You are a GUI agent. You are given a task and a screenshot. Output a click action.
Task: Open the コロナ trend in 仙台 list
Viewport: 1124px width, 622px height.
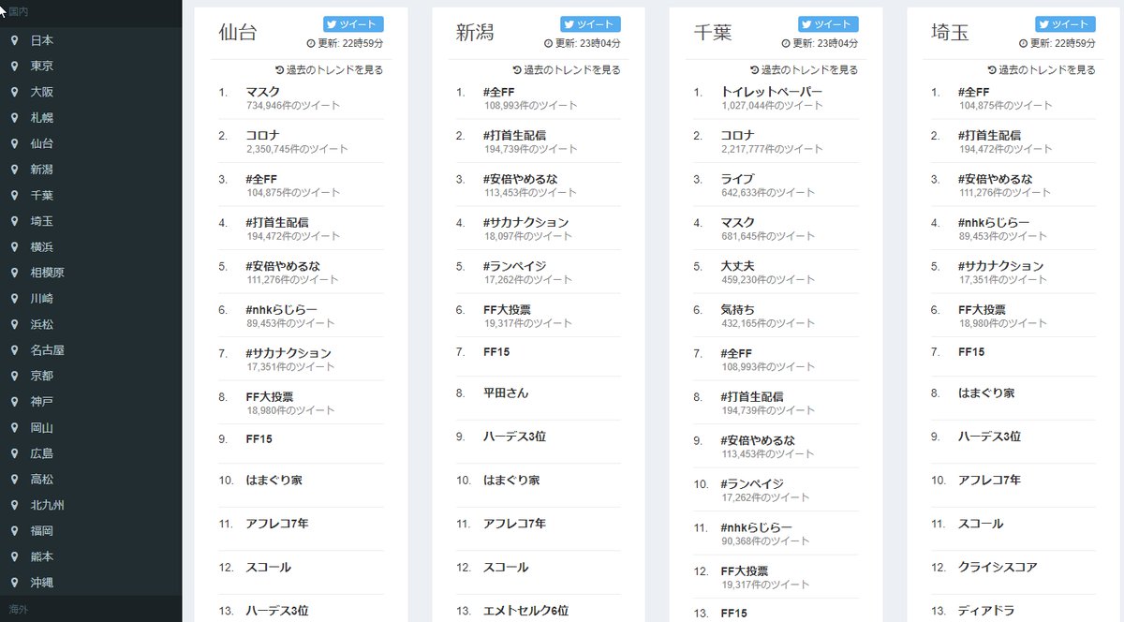pyautogui.click(x=263, y=135)
